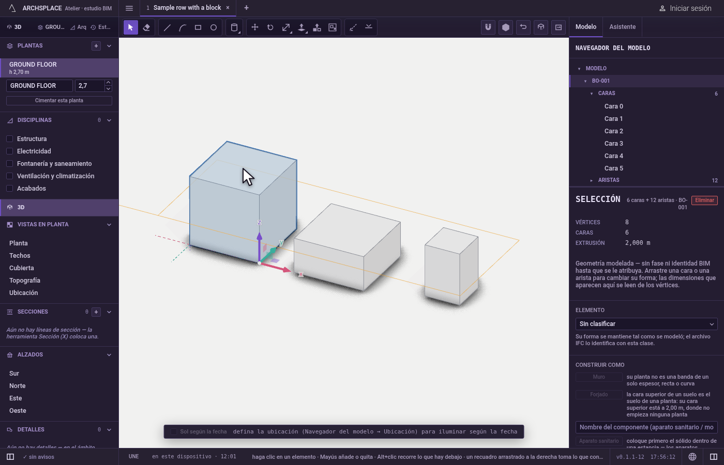Select the arrow selection tool
The height and width of the screenshot is (465, 724).
coord(131,27)
